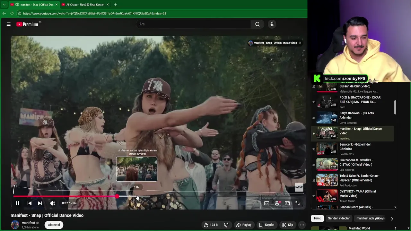Toggle subtitles in the player
Image resolution: width=411 pixels, height=231 pixels.
click(267, 203)
